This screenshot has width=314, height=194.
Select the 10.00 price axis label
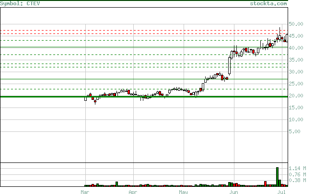[296, 120]
